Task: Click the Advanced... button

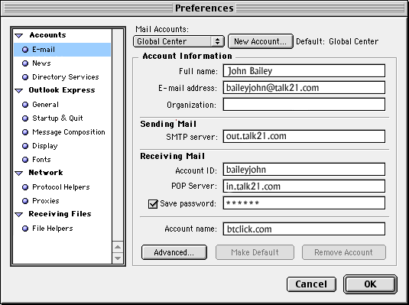Action: coord(174,252)
